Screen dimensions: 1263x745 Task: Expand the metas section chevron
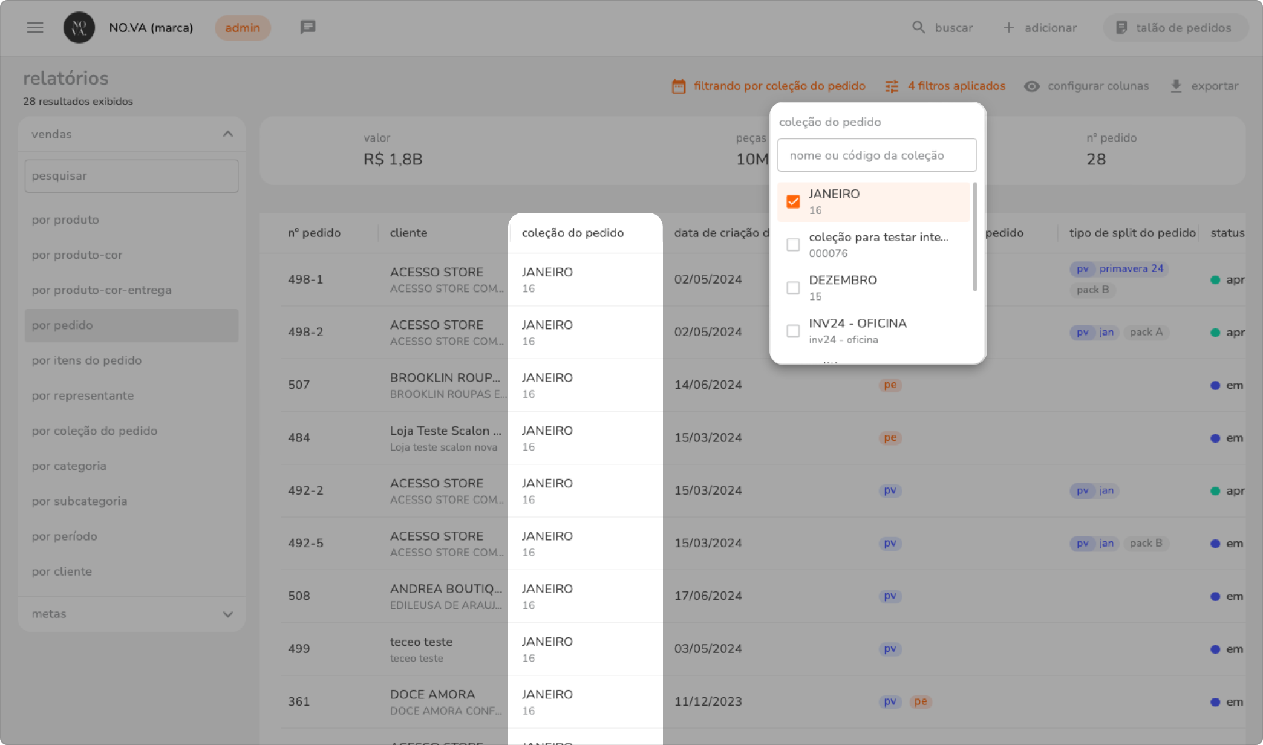[x=227, y=614]
